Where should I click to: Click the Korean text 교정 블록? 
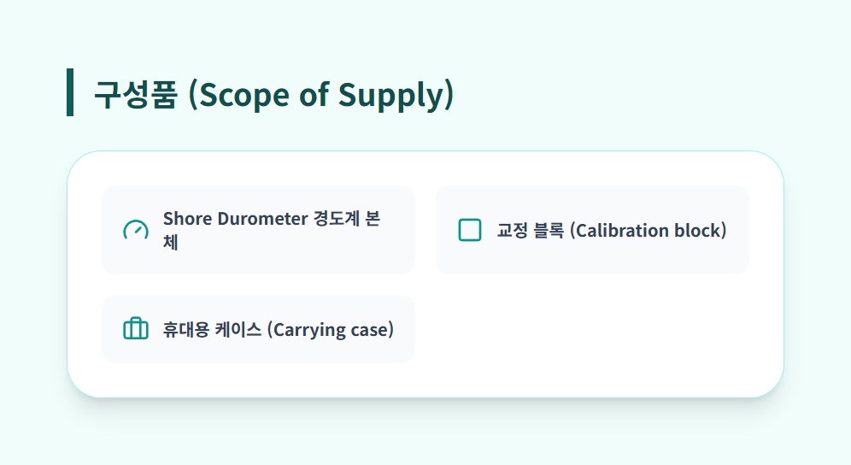click(x=530, y=231)
